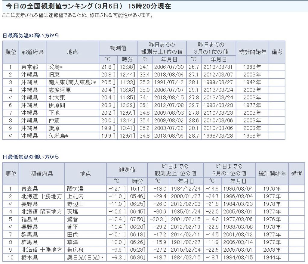
Task: Select the 酸ケ湯 location cell
Action: coord(75,189)
